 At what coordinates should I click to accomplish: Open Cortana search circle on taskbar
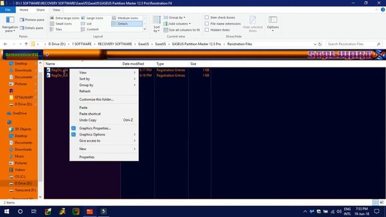click(20, 212)
